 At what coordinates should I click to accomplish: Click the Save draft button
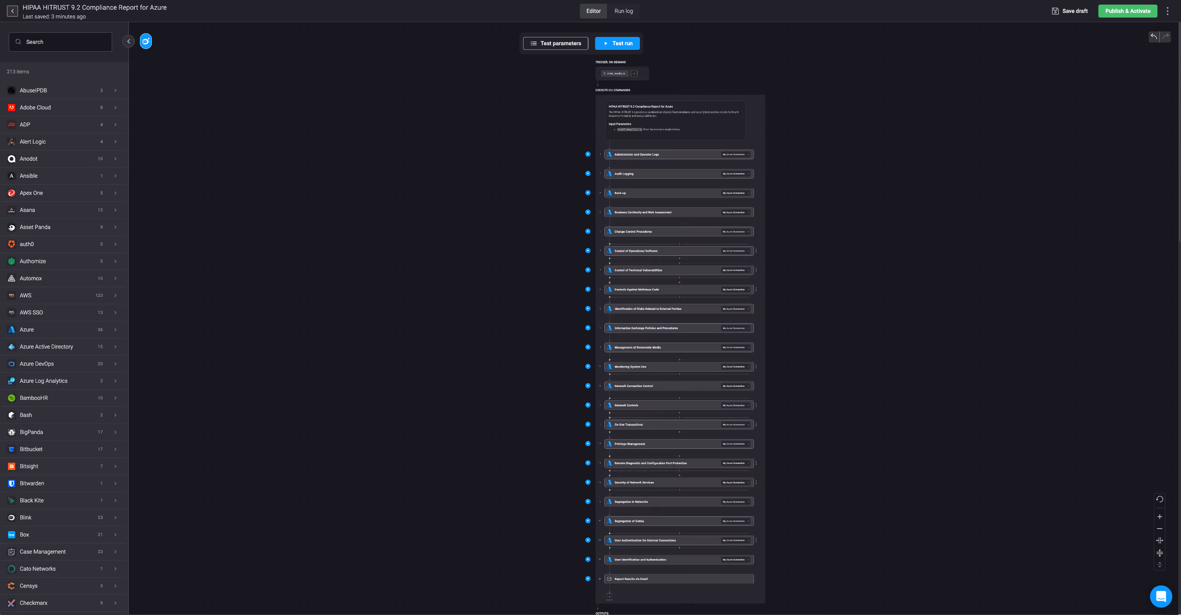1070,11
